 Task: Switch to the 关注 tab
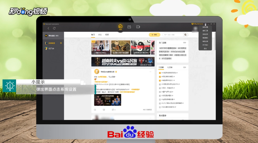click(100, 35)
